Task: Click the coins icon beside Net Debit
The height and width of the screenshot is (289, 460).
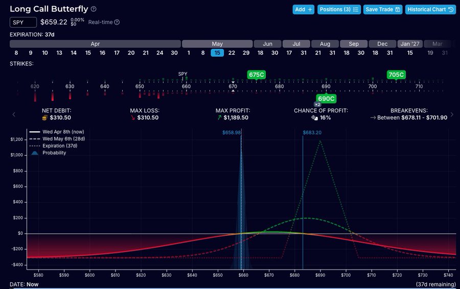Action: click(44, 118)
